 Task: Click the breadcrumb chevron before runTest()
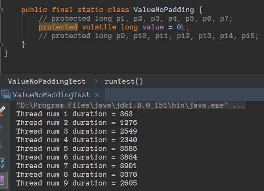coord(95,81)
